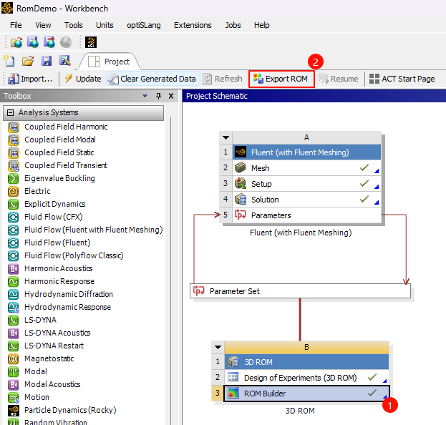Select the Parameter Set bar
Viewport: 446px width, 425px height.
tap(301, 291)
